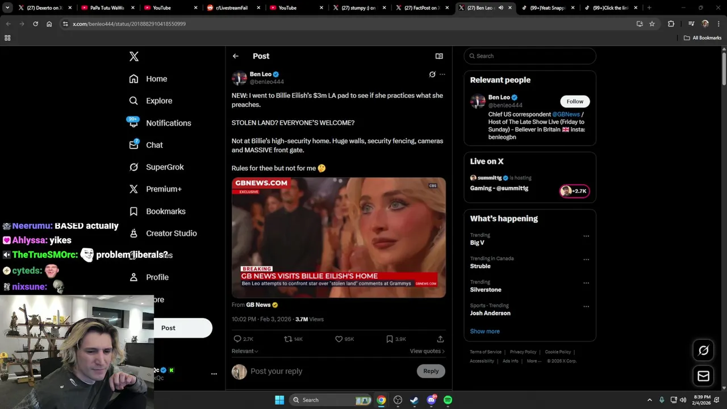Click the X Search box
Image resolution: width=727 pixels, height=409 pixels.
pos(530,56)
